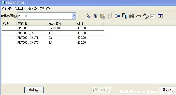The image size is (176, 95).
Task: Click the 打开(P) button
Action: [101, 90]
